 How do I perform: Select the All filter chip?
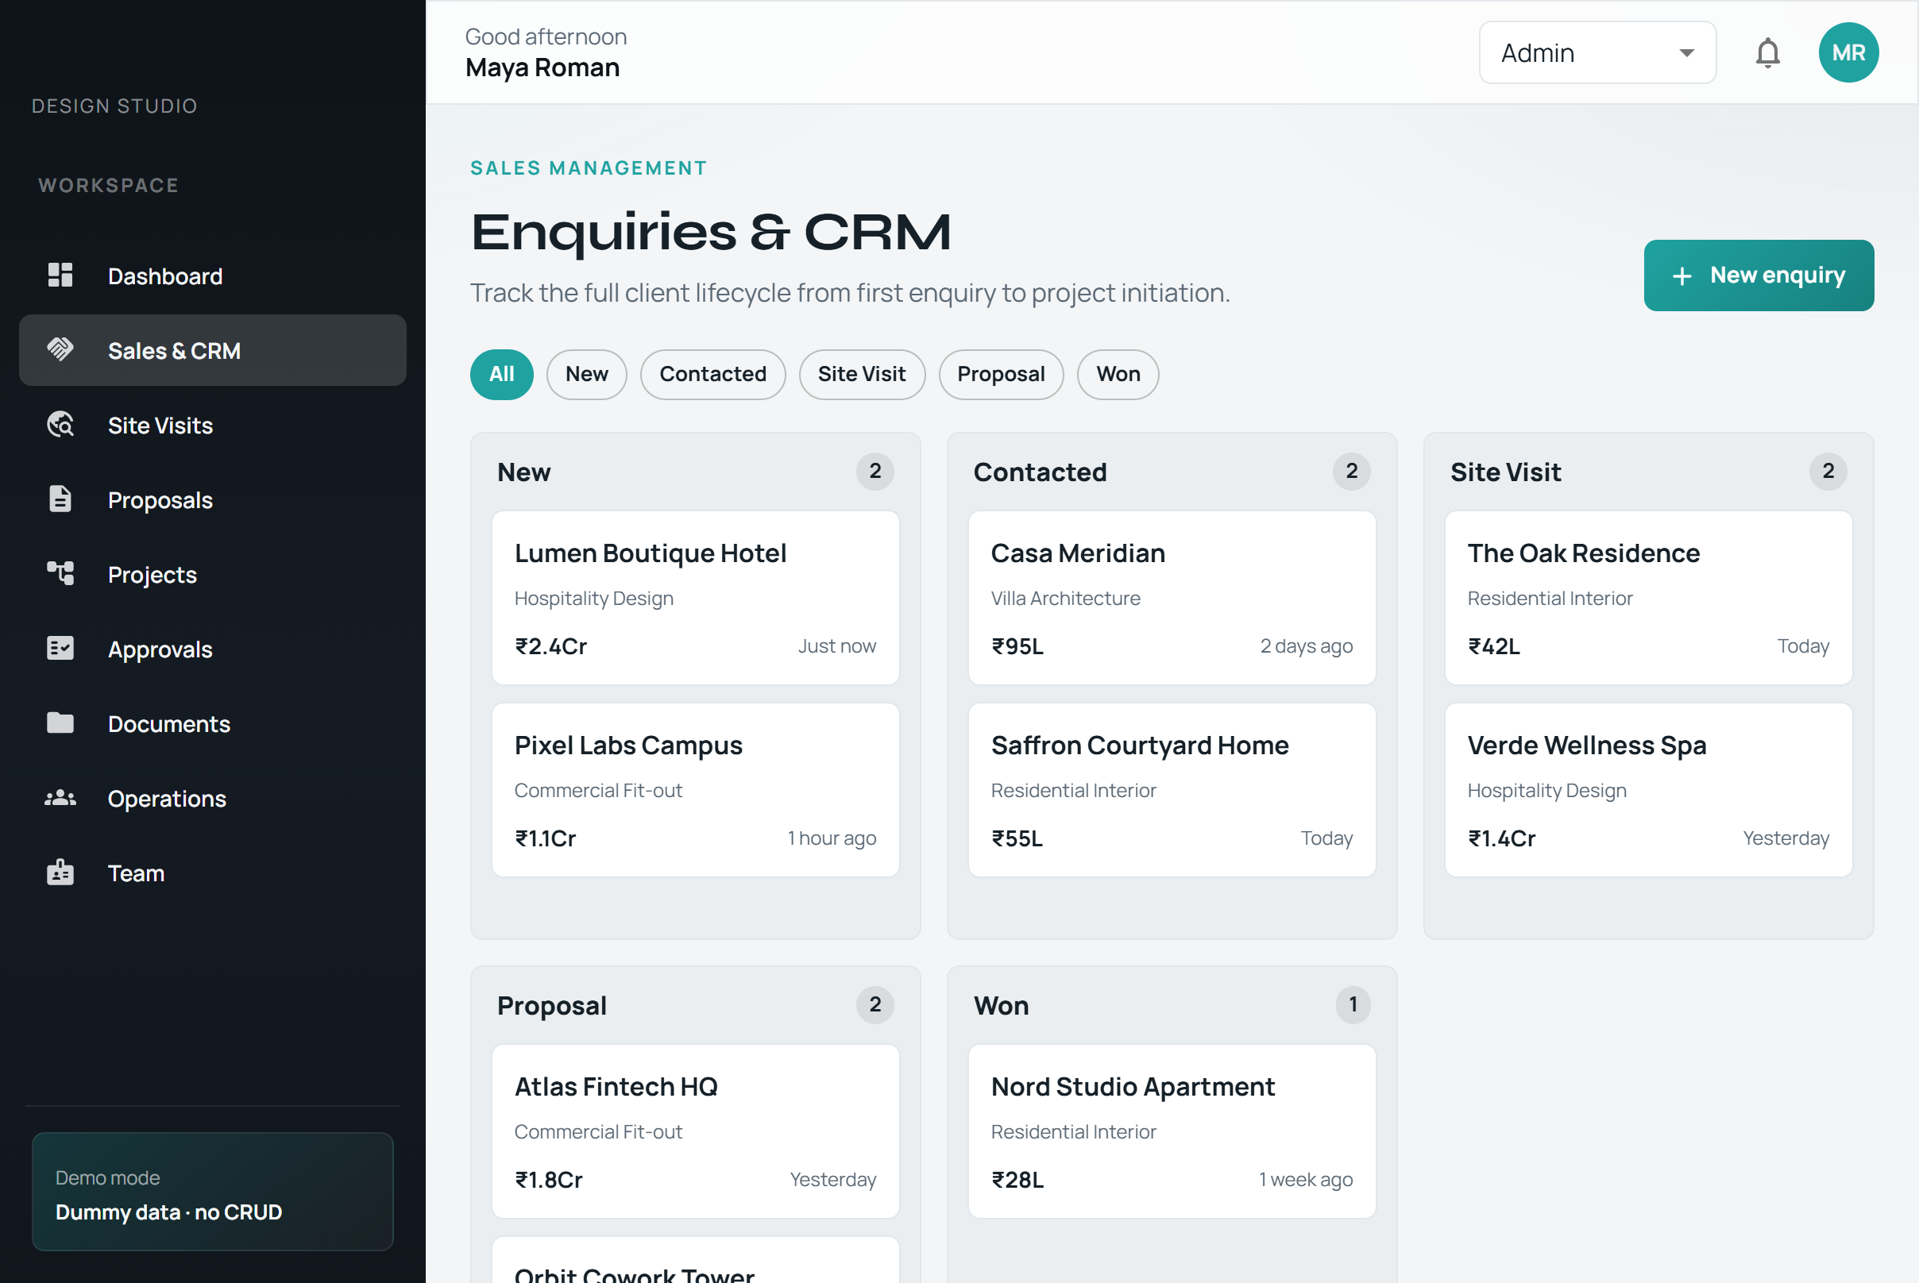point(502,375)
